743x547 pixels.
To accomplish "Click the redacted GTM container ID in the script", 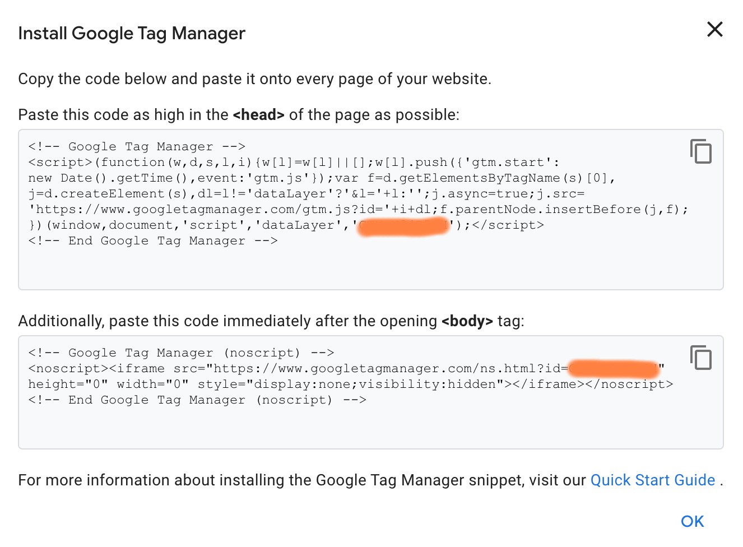I will pyautogui.click(x=403, y=225).
